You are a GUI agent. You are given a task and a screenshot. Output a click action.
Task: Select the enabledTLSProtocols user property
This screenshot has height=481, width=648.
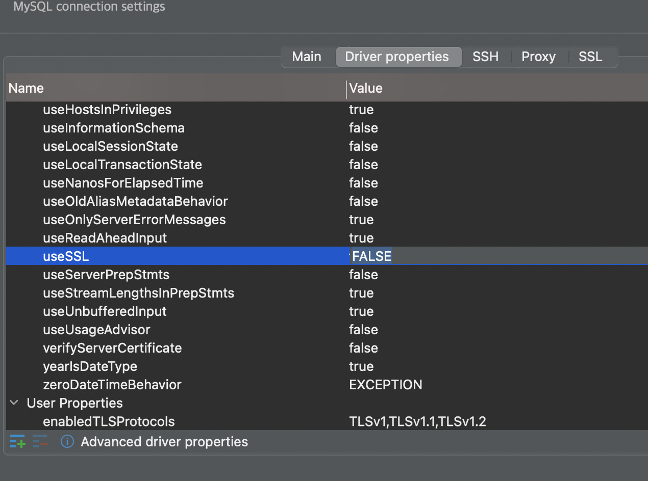point(109,421)
